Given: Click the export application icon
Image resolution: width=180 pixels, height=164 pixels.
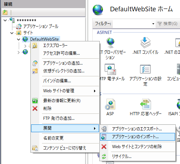Looking at the screenshot, I should pyautogui.click(x=104, y=129).
